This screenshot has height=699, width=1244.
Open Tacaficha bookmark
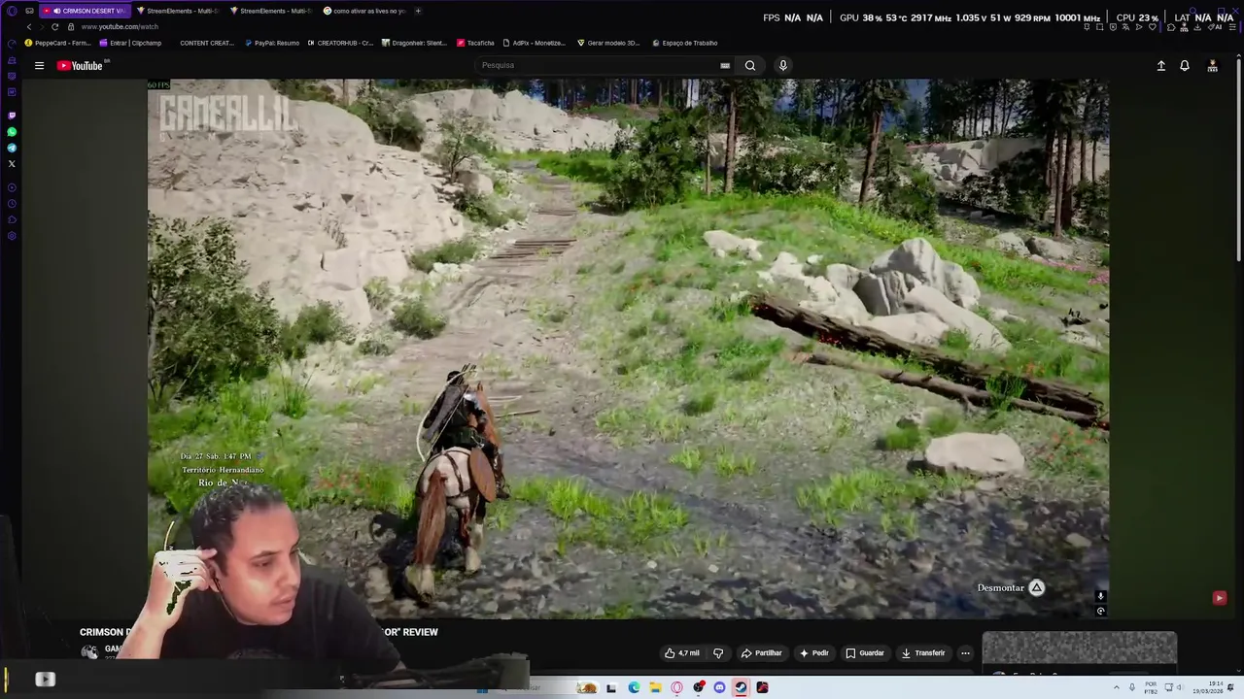pyautogui.click(x=475, y=43)
